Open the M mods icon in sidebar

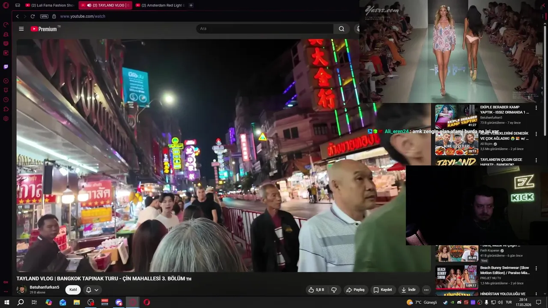point(6,53)
